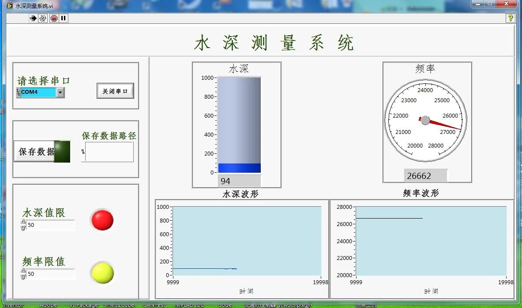This screenshot has height=308, width=522.
Task: Select the 94 water depth digital display
Action: [x=239, y=181]
